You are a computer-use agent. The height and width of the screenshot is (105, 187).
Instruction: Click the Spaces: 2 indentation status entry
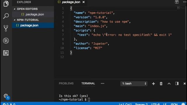[141, 104]
